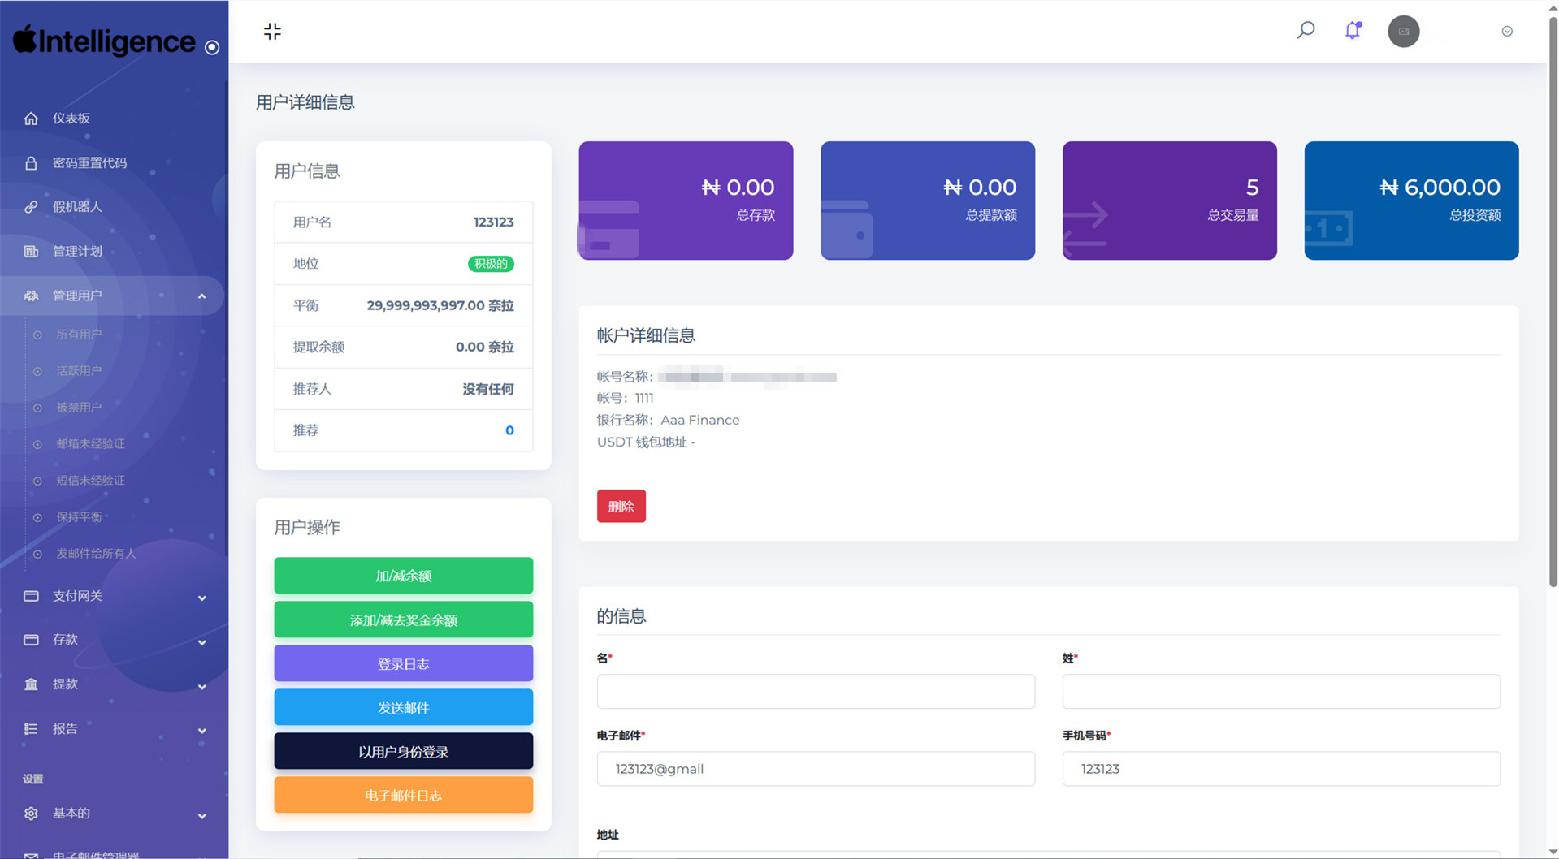
Task: Click the dashboard home icon
Action: pyautogui.click(x=31, y=119)
